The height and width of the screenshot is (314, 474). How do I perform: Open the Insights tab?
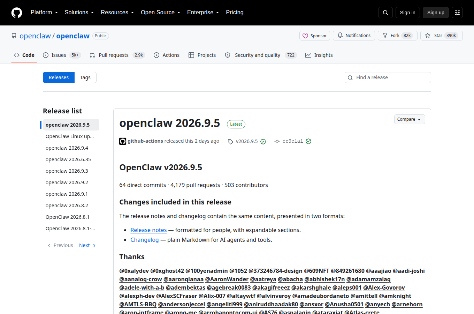[319, 55]
